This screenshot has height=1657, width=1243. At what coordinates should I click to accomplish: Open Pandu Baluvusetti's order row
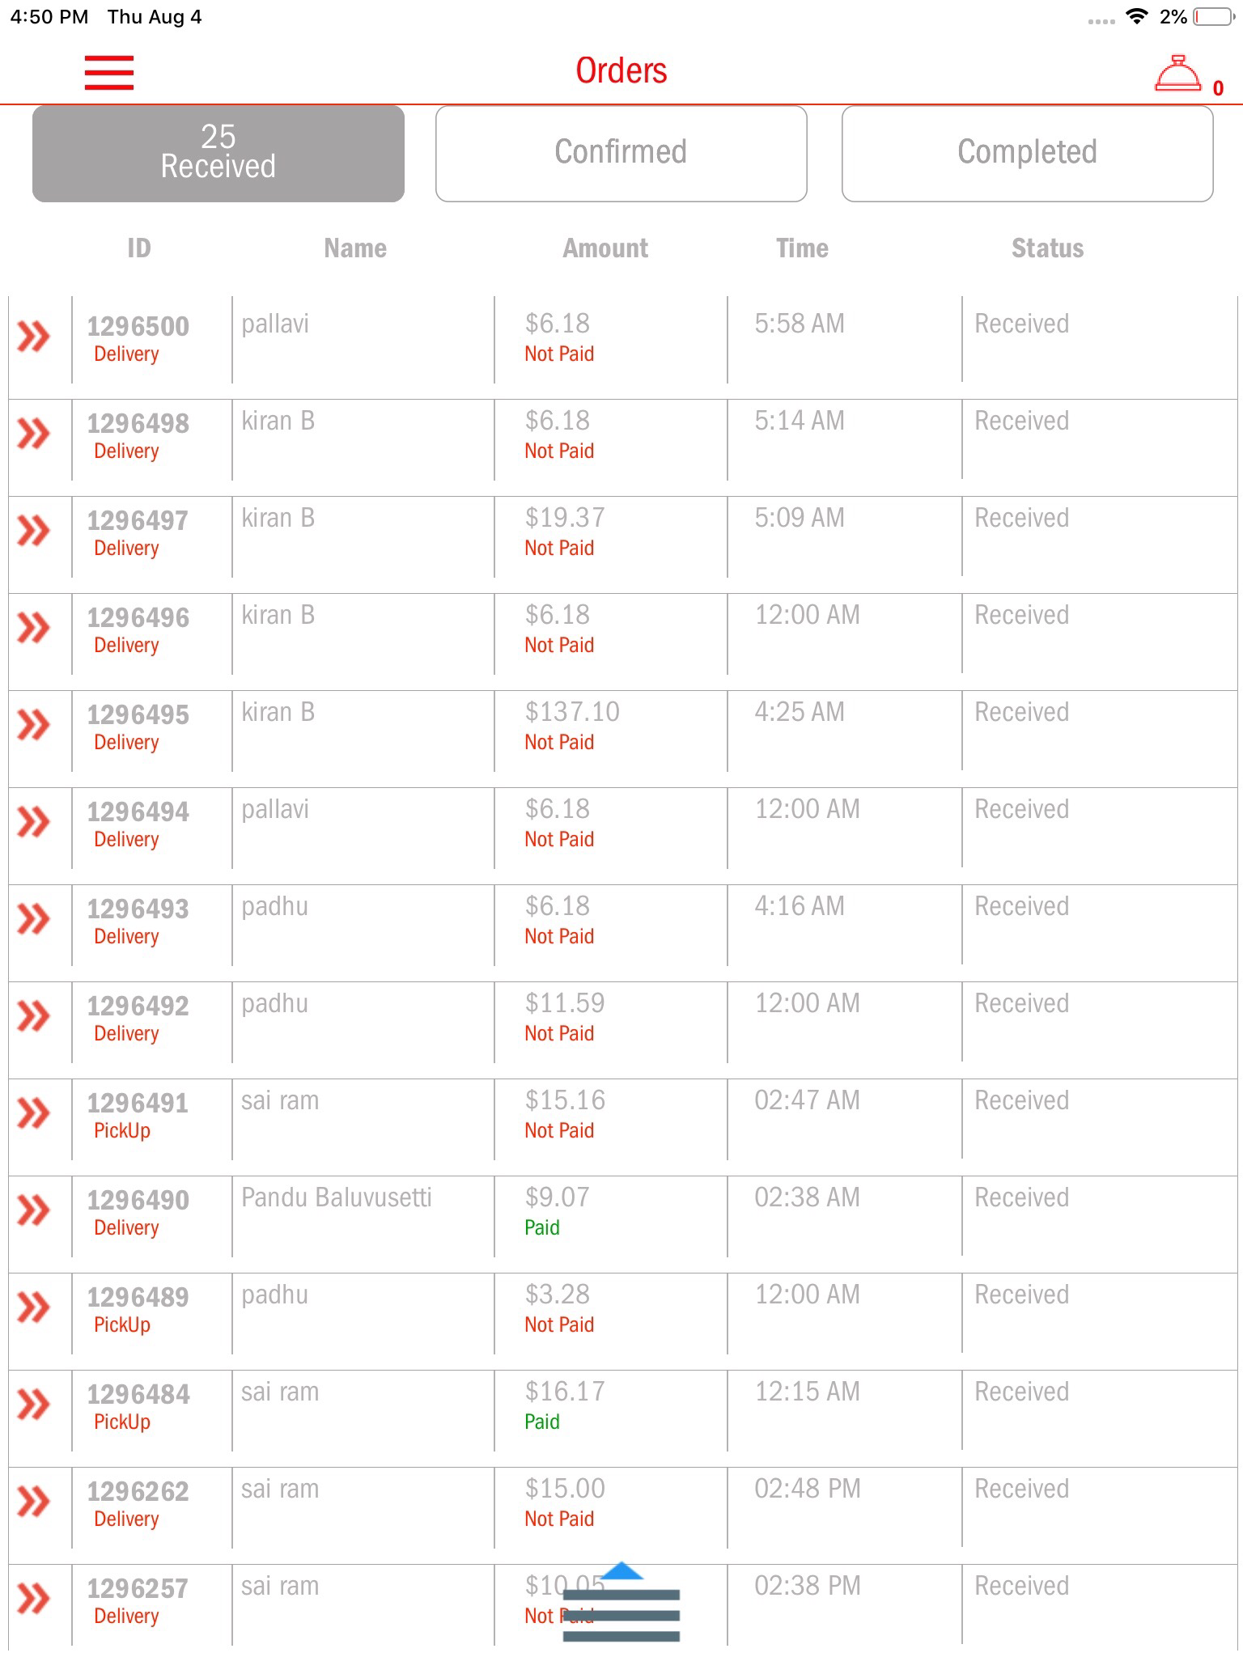tap(337, 1198)
